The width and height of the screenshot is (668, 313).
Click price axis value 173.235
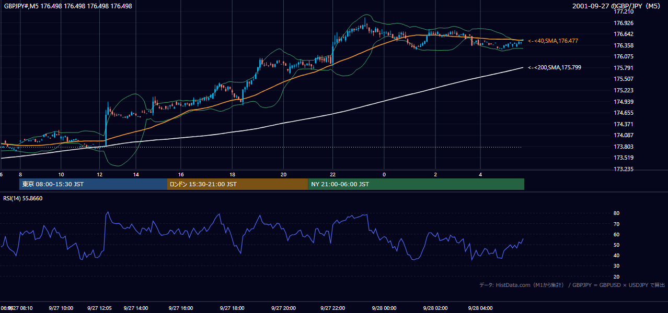pos(624,169)
